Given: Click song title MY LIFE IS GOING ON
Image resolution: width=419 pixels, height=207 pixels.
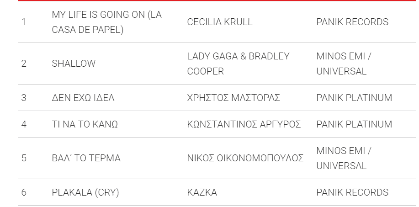Looking at the screenshot, I should 98,15.
